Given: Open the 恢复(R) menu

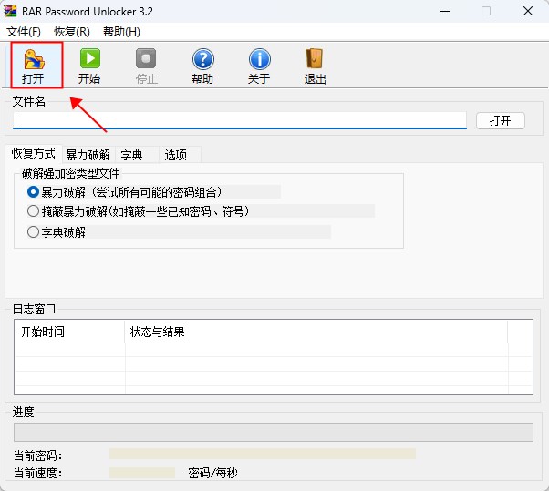Looking at the screenshot, I should click(72, 32).
